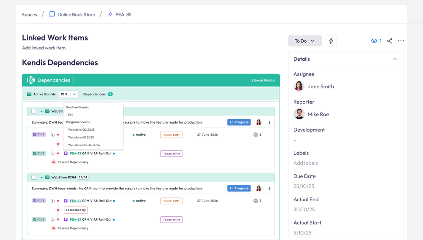Open Online Book Store breadcrumb
Viewport: 423px width, 240px height.
pyautogui.click(x=76, y=14)
